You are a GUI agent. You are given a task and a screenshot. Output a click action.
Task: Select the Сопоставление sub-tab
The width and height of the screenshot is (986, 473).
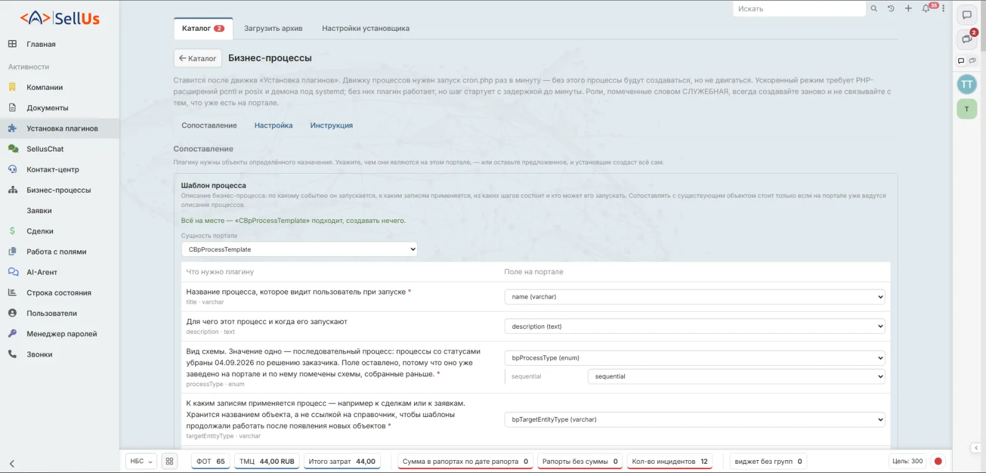[x=209, y=126]
